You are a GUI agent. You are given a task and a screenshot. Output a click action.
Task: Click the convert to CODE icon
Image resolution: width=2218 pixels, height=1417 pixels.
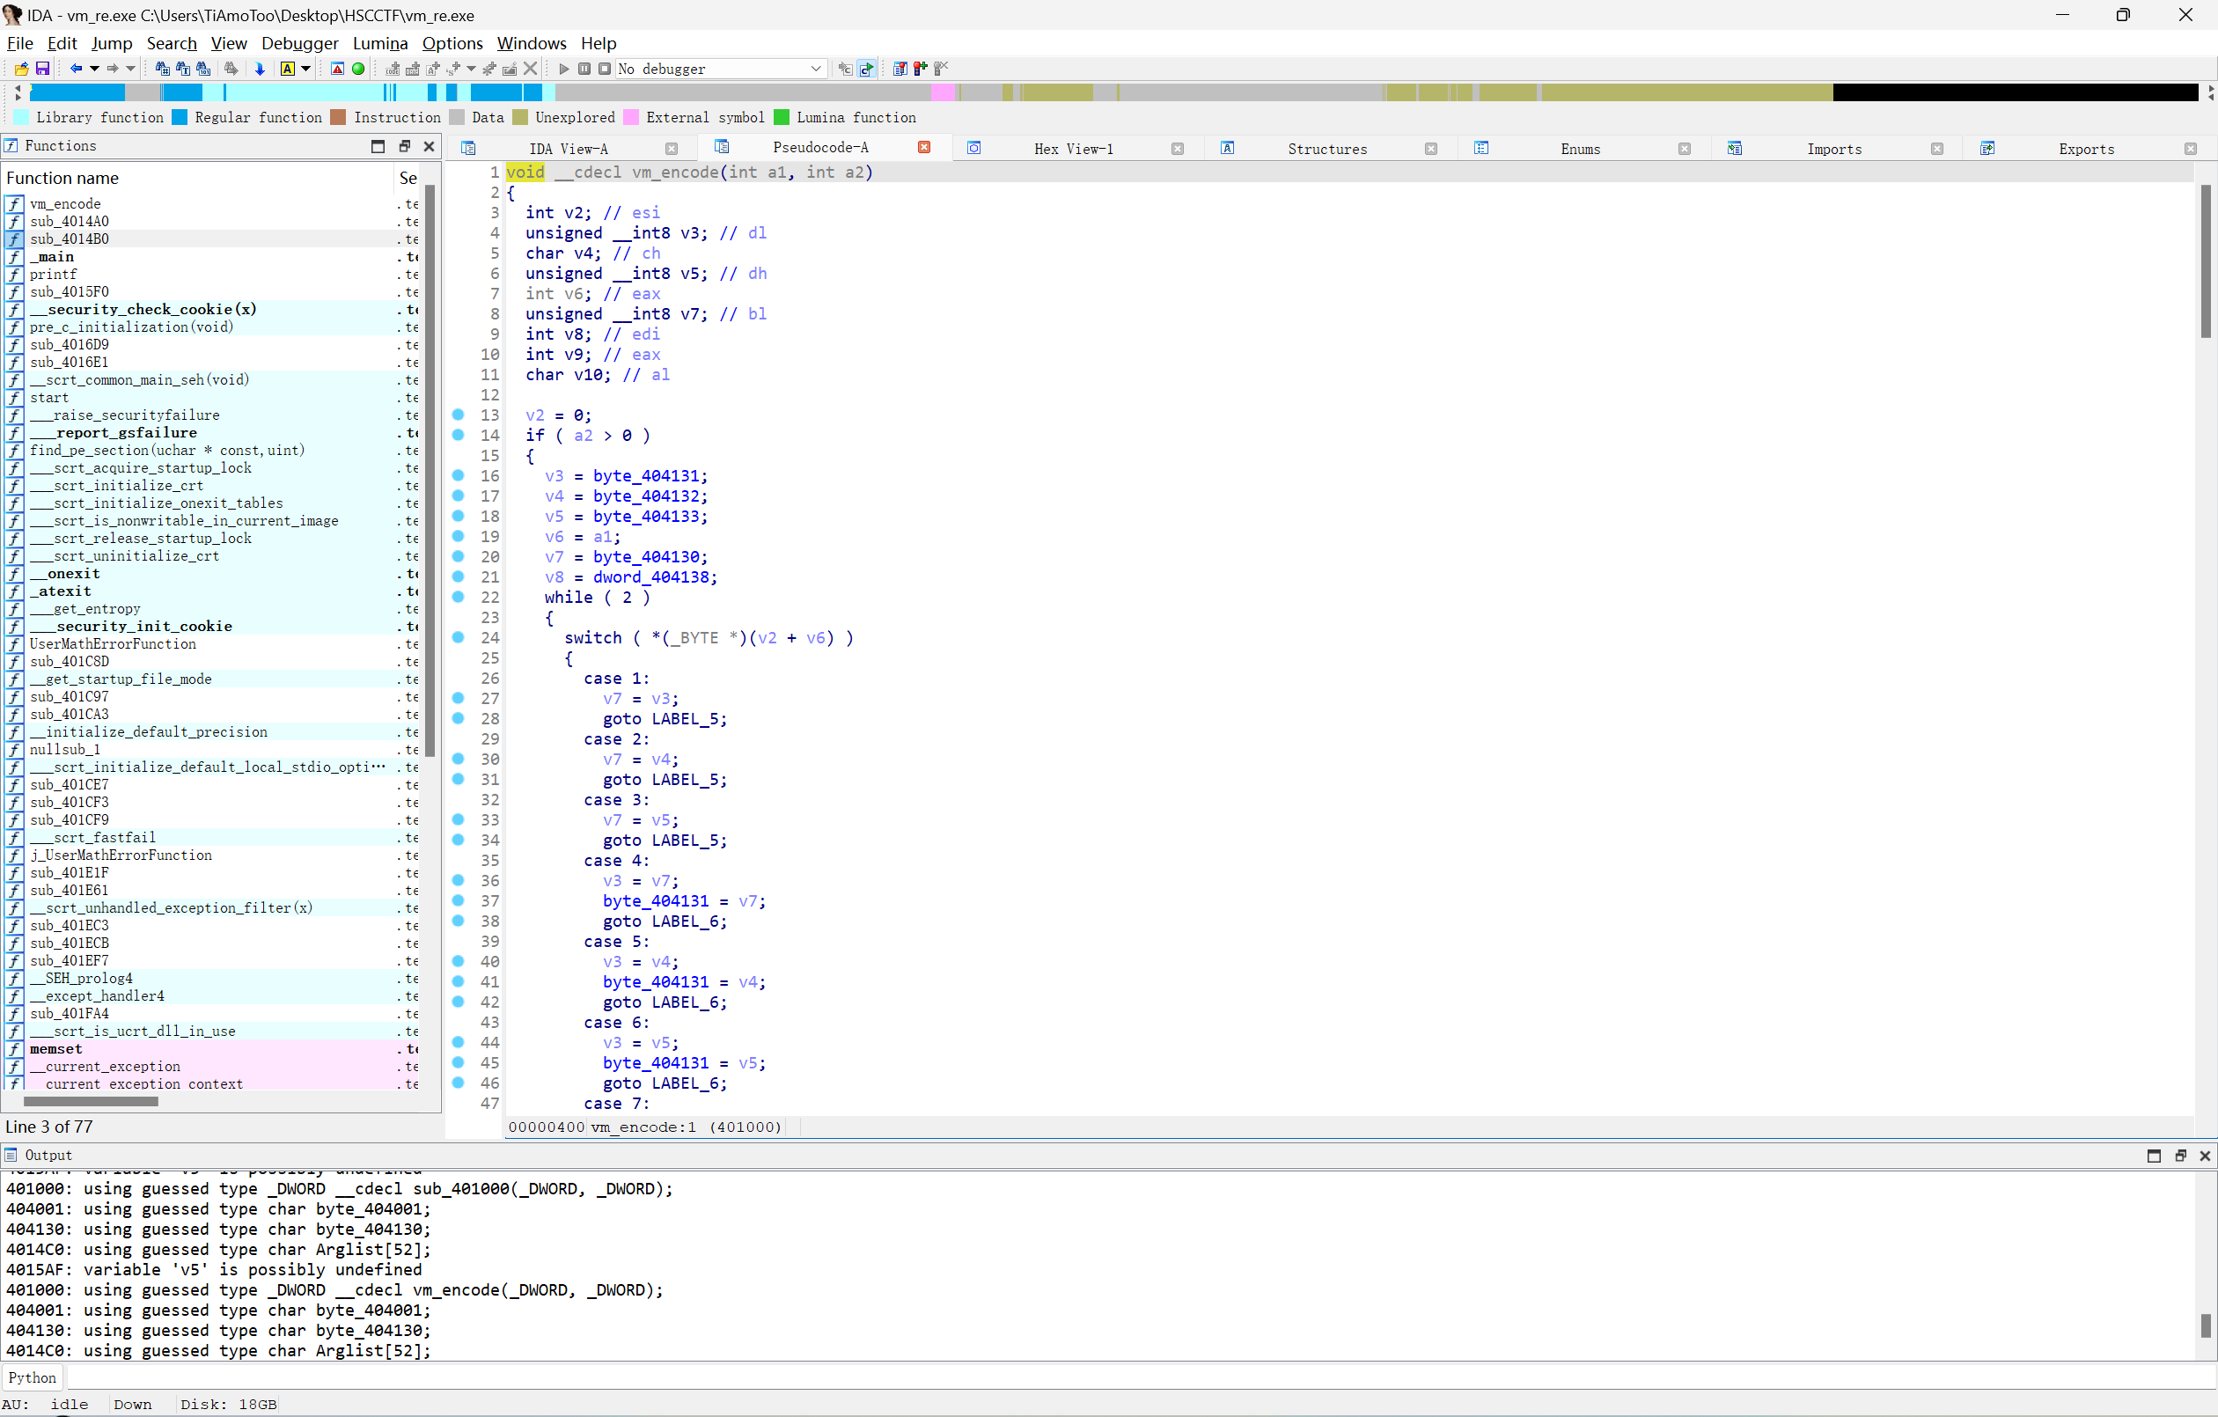point(393,68)
